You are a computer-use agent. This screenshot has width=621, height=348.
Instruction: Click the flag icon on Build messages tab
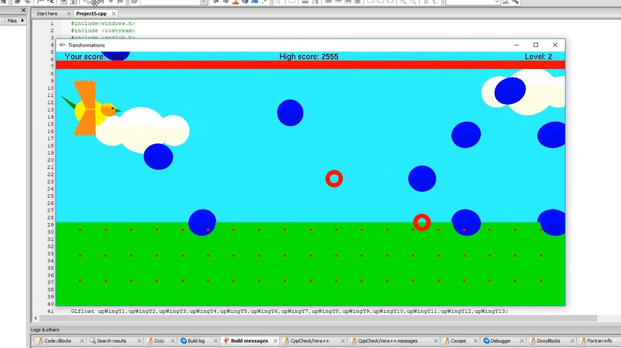[x=226, y=341]
